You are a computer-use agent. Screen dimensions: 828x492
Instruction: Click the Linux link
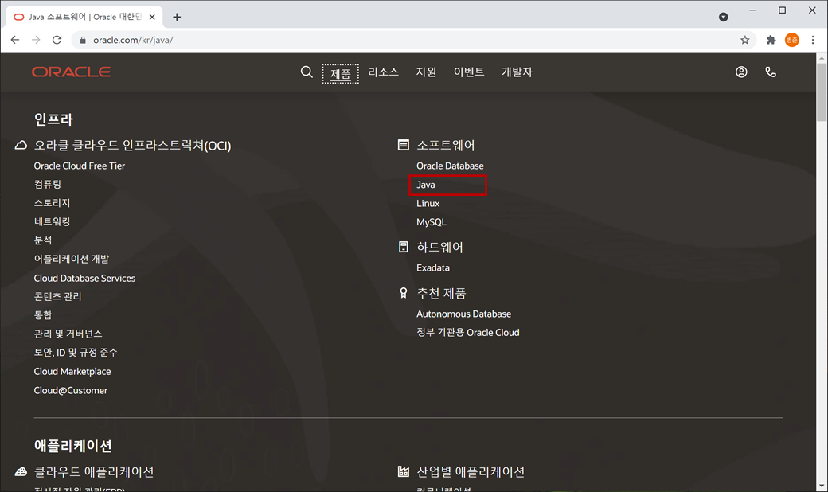pyautogui.click(x=428, y=203)
